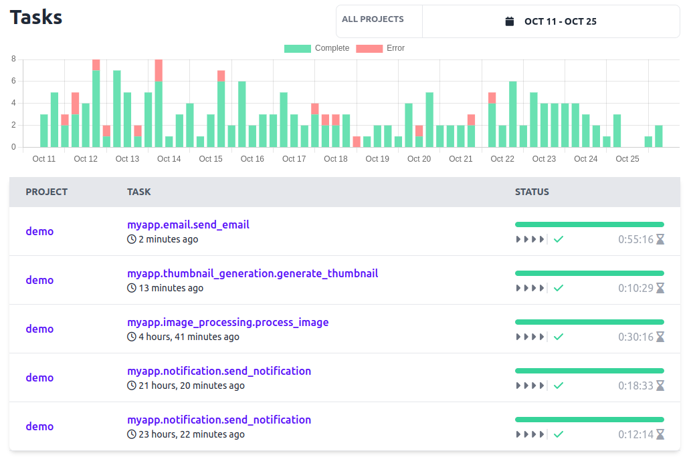Click checkmark icon in process_image row

coord(559,337)
